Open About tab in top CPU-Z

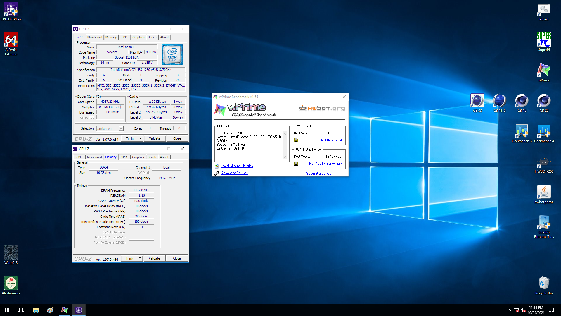coord(165,37)
